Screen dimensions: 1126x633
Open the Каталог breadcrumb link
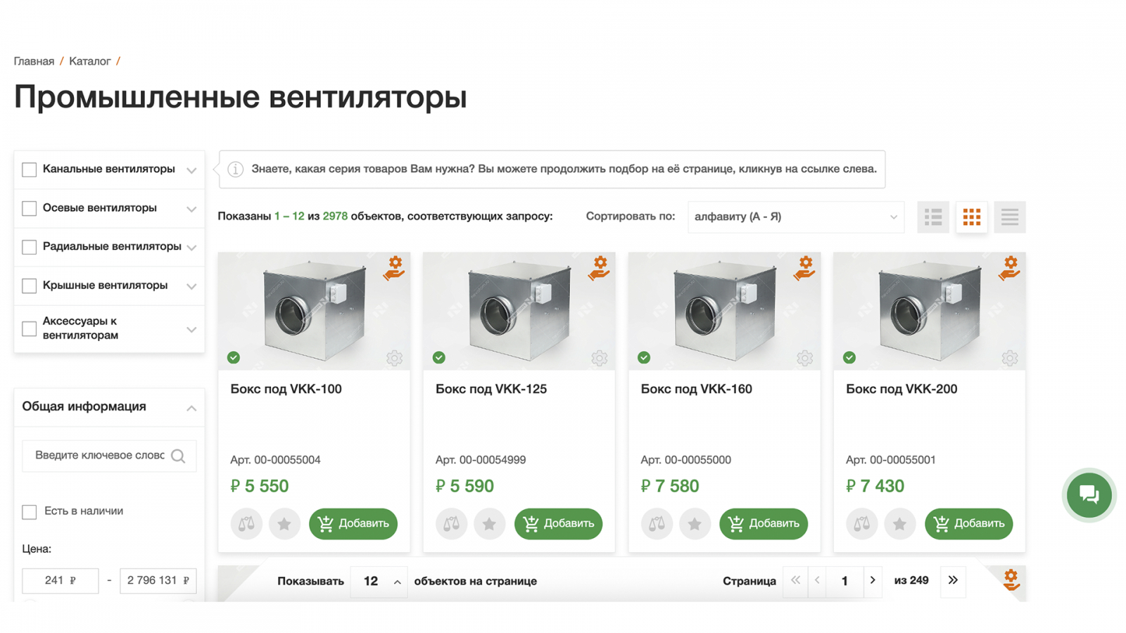click(x=89, y=61)
